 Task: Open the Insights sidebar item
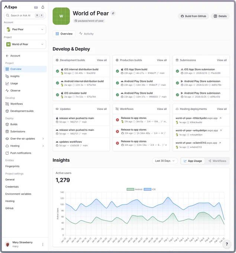point(25,76)
